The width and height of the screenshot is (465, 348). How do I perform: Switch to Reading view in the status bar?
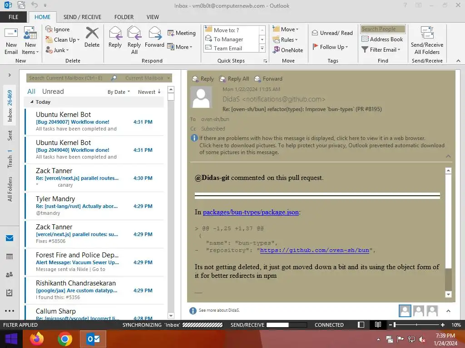coord(378,325)
